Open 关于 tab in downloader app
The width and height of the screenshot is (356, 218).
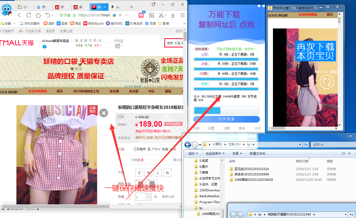[x=258, y=128]
